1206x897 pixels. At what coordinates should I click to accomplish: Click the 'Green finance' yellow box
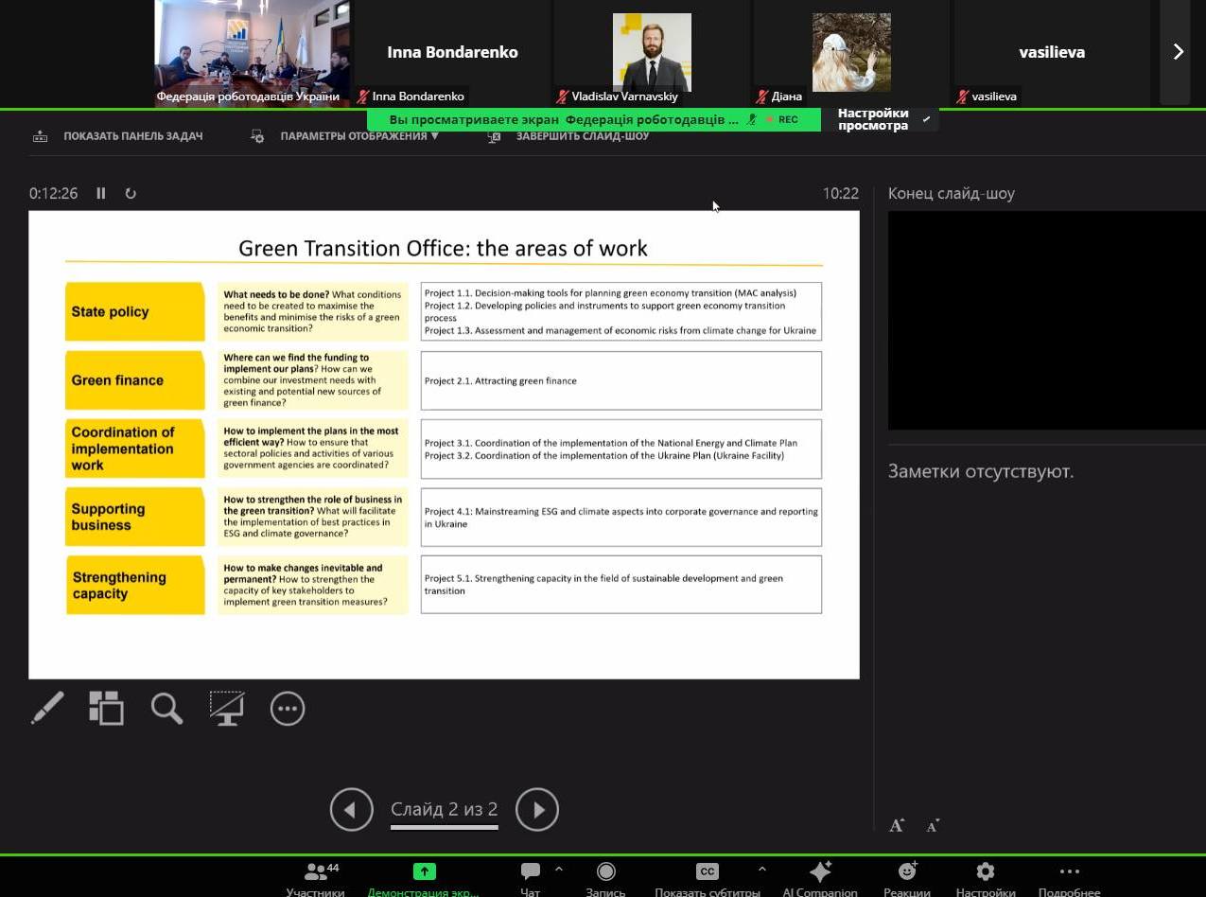point(135,380)
